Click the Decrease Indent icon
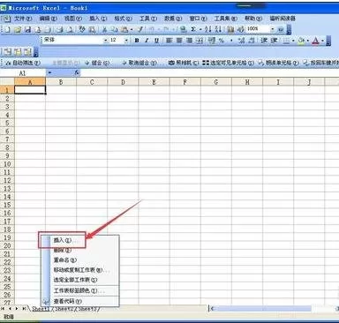Image resolution: width=339 pixels, height=323 pixels. coord(264,41)
